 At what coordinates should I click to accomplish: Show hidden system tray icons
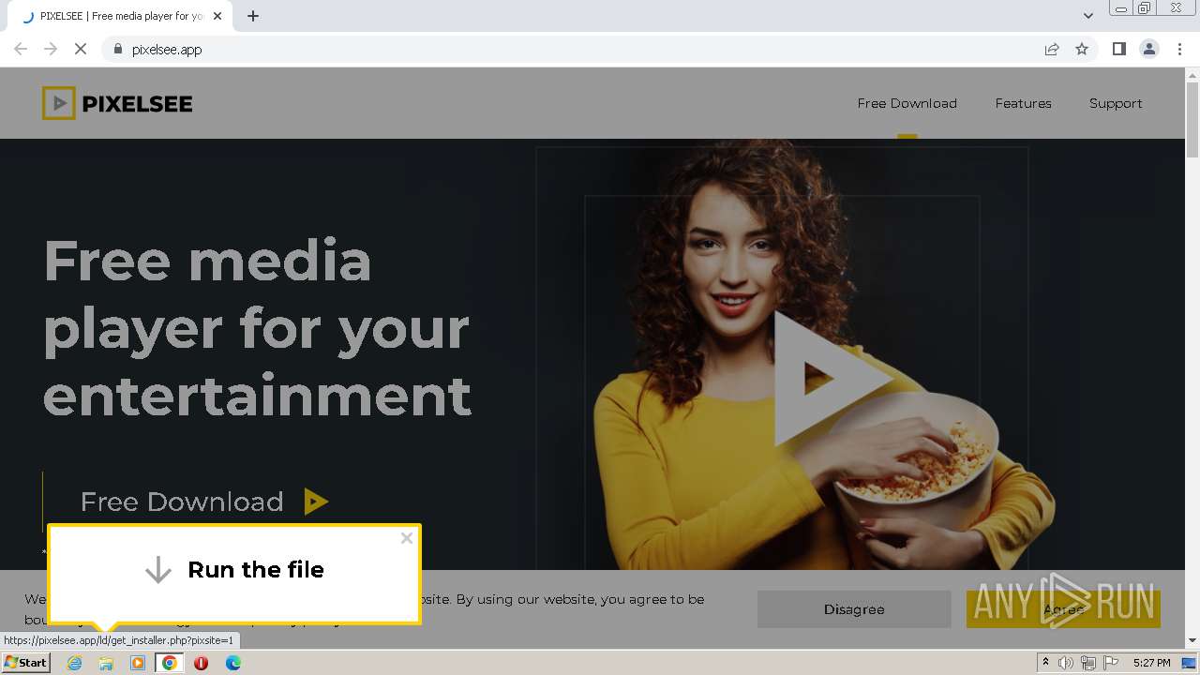[1046, 663]
